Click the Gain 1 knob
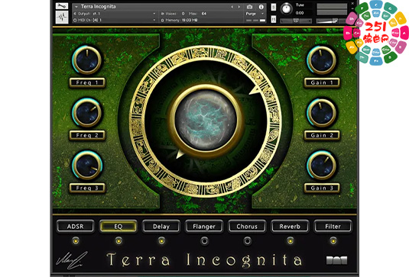 tap(322, 60)
